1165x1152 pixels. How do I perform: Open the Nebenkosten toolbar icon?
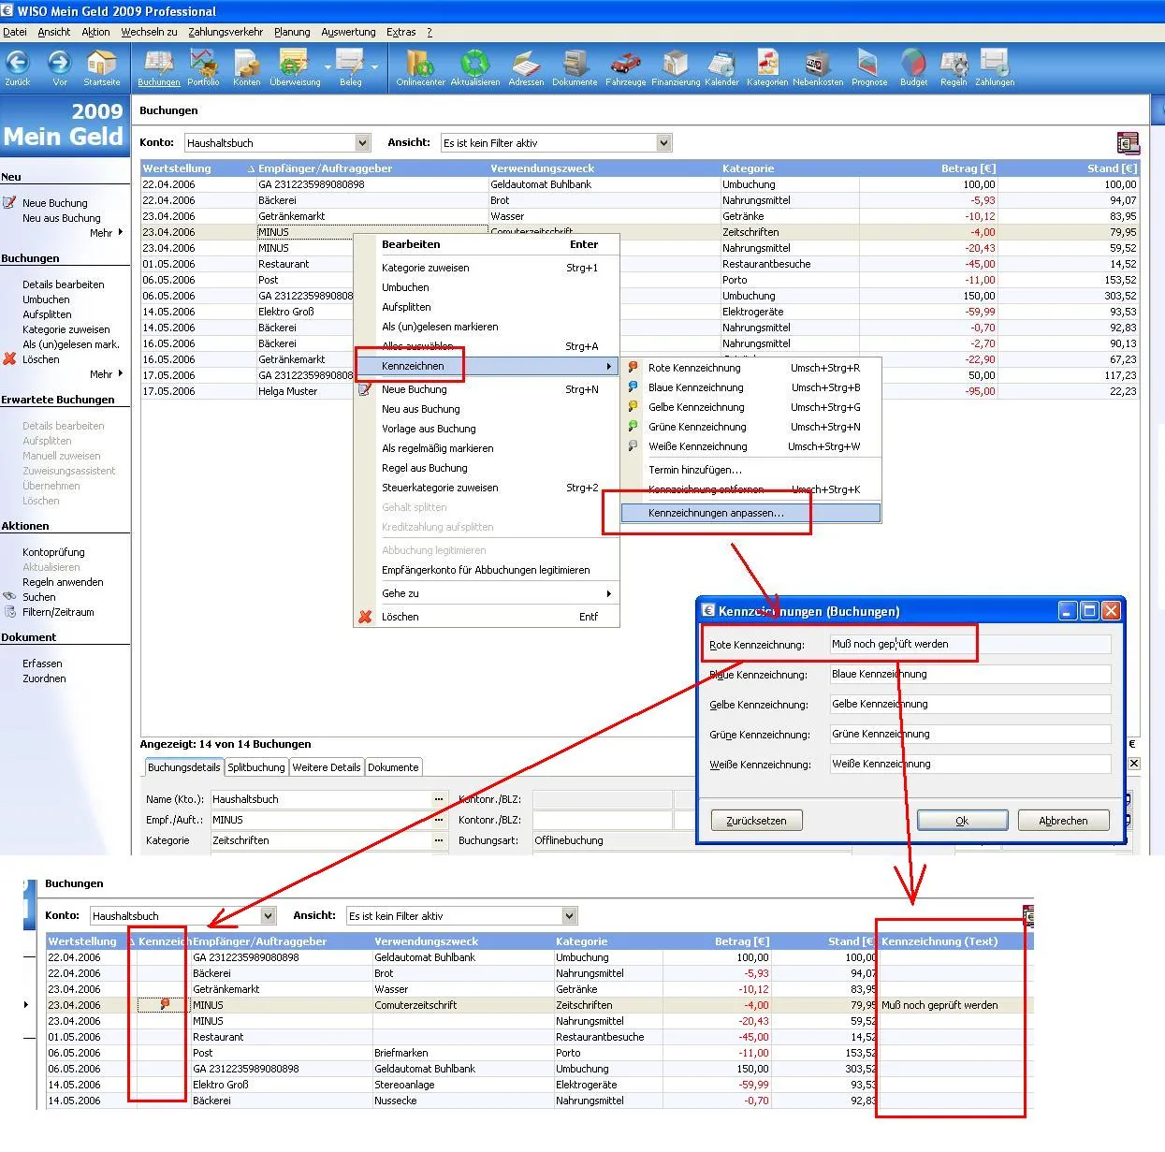click(x=817, y=66)
